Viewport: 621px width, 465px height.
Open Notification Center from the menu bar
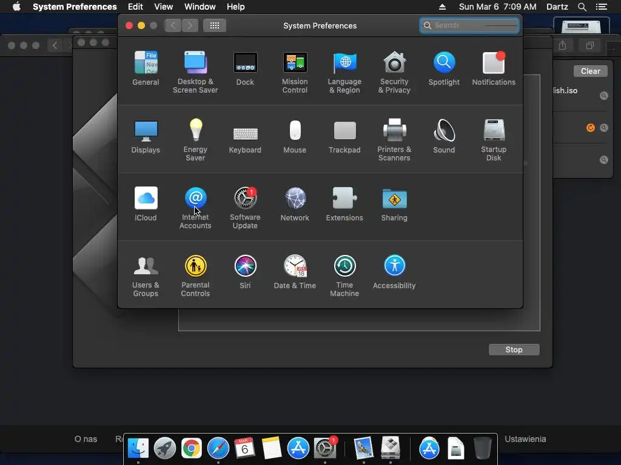(601, 7)
